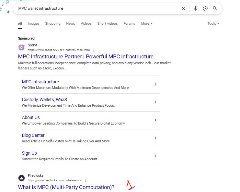Open the Custody, Wallets, WaaS sitelink

pyautogui.click(x=44, y=100)
